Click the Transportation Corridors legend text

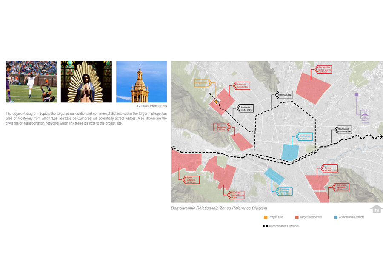(283, 226)
